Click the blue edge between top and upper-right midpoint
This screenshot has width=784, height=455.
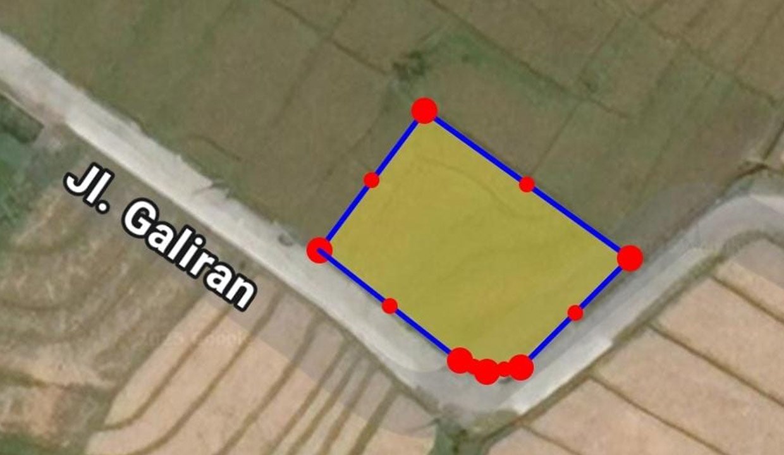pos(475,147)
